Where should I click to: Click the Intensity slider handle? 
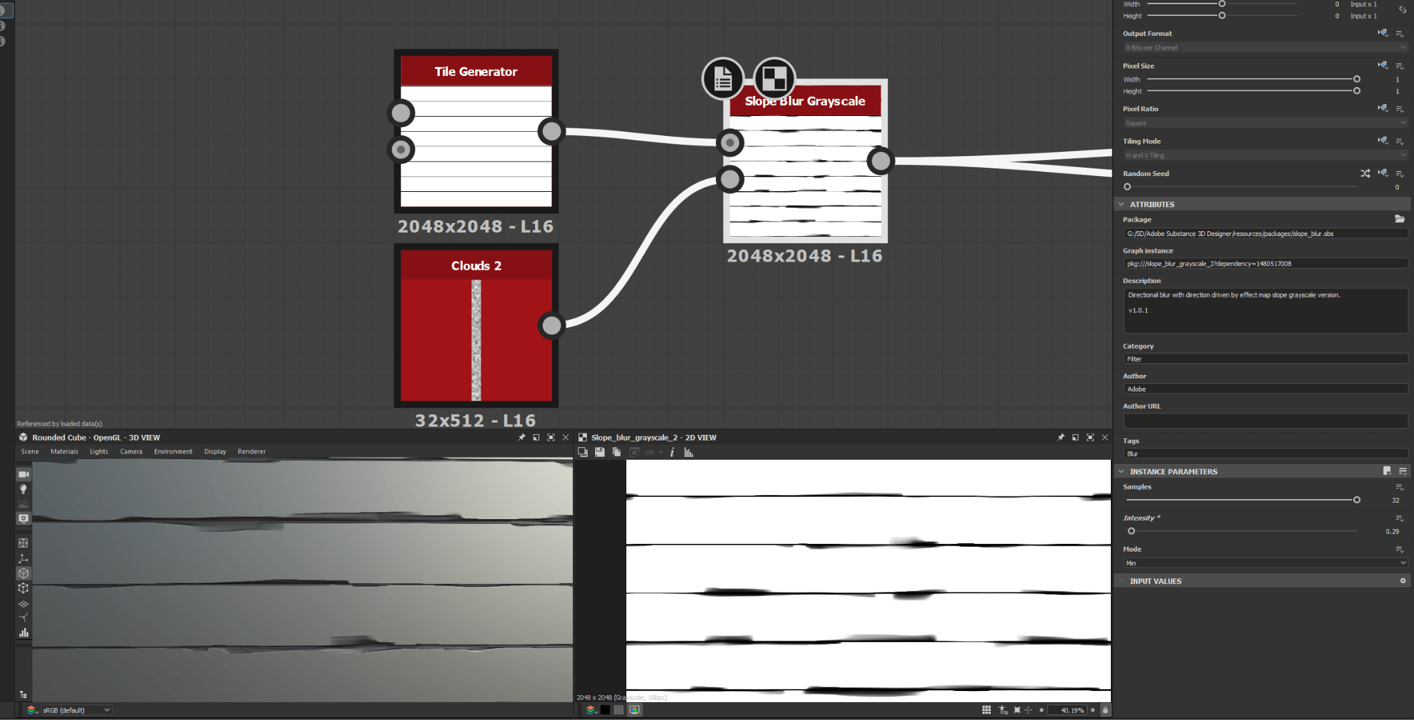[x=1131, y=531]
